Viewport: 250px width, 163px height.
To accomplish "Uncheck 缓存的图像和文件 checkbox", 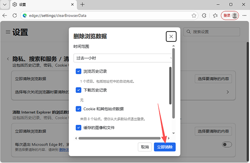I will point(78,128).
